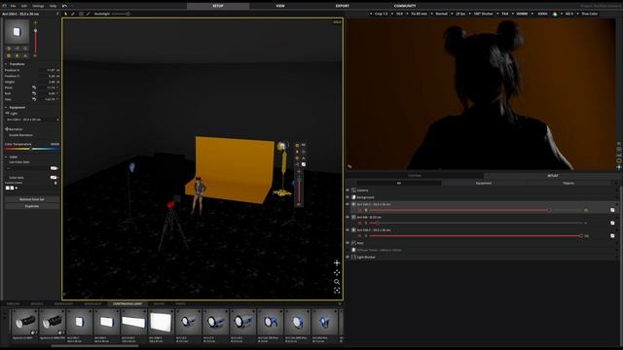Open the ND 0 filter dropdown
This screenshot has width=623, height=350.
pyautogui.click(x=568, y=14)
